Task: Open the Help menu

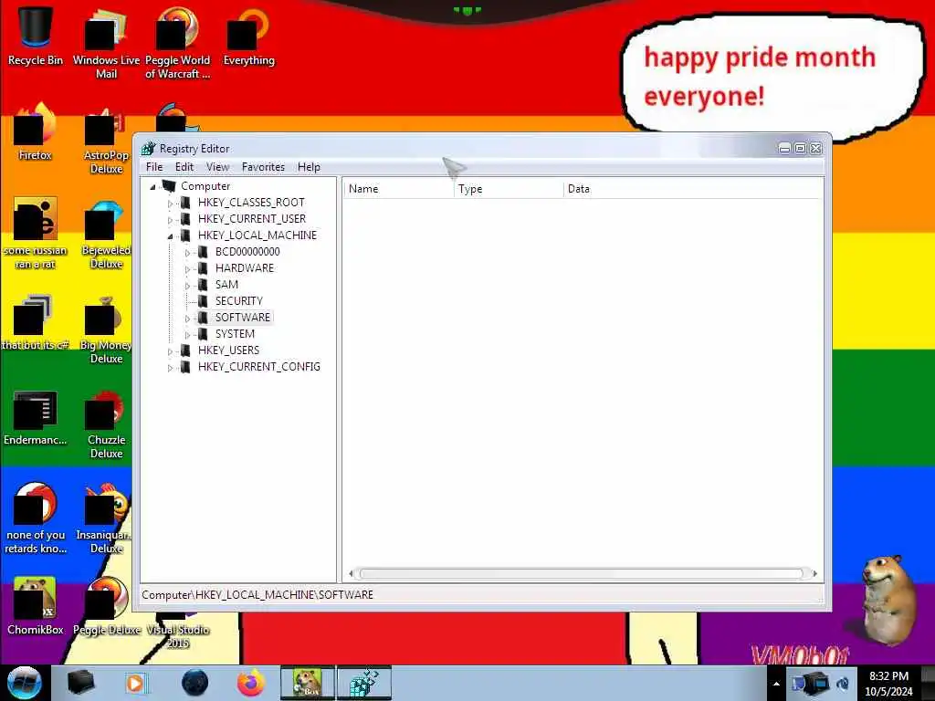Action: click(x=309, y=167)
